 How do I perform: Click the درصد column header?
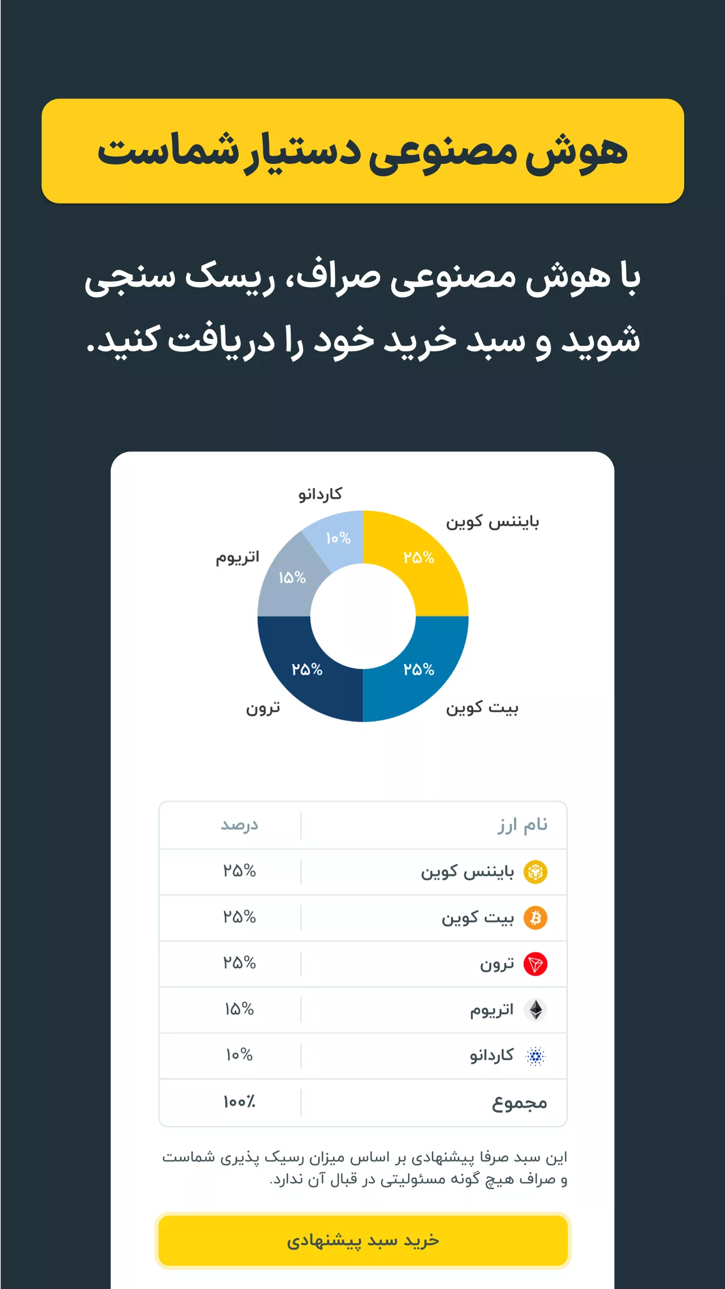click(x=239, y=825)
